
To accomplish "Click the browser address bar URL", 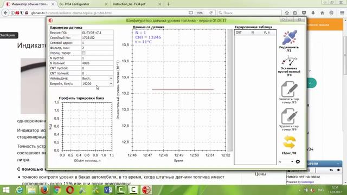I will point(71,13).
